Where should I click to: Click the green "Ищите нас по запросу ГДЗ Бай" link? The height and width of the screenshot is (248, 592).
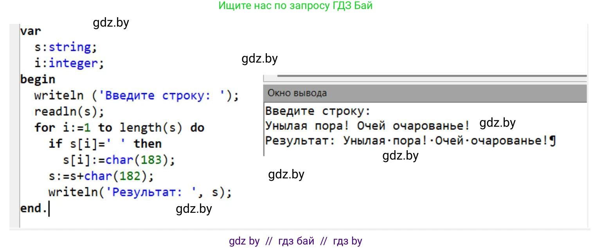tap(295, 6)
